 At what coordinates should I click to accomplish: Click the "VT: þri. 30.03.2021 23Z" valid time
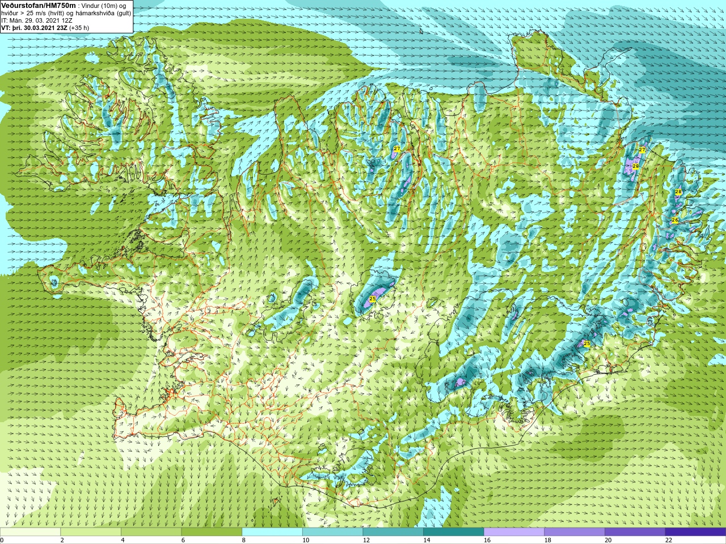pyautogui.click(x=34, y=28)
